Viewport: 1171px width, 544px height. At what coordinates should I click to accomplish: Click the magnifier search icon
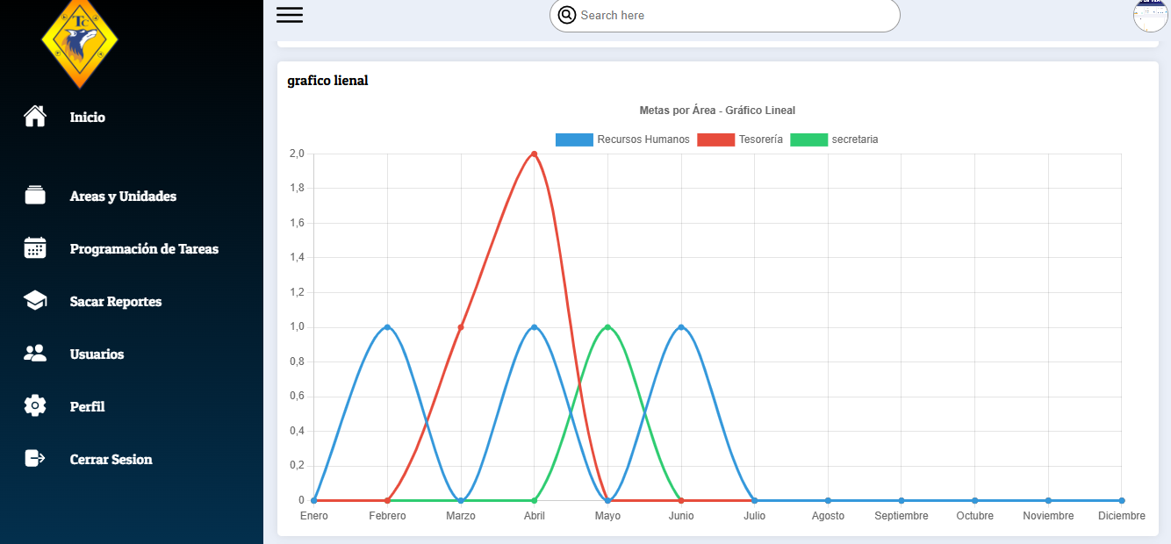(567, 15)
